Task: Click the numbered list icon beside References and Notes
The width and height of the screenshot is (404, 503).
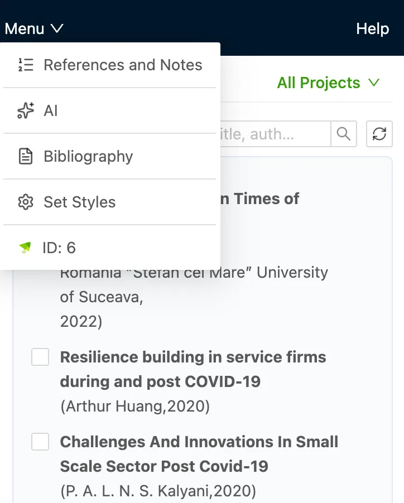Action: pyautogui.click(x=26, y=65)
